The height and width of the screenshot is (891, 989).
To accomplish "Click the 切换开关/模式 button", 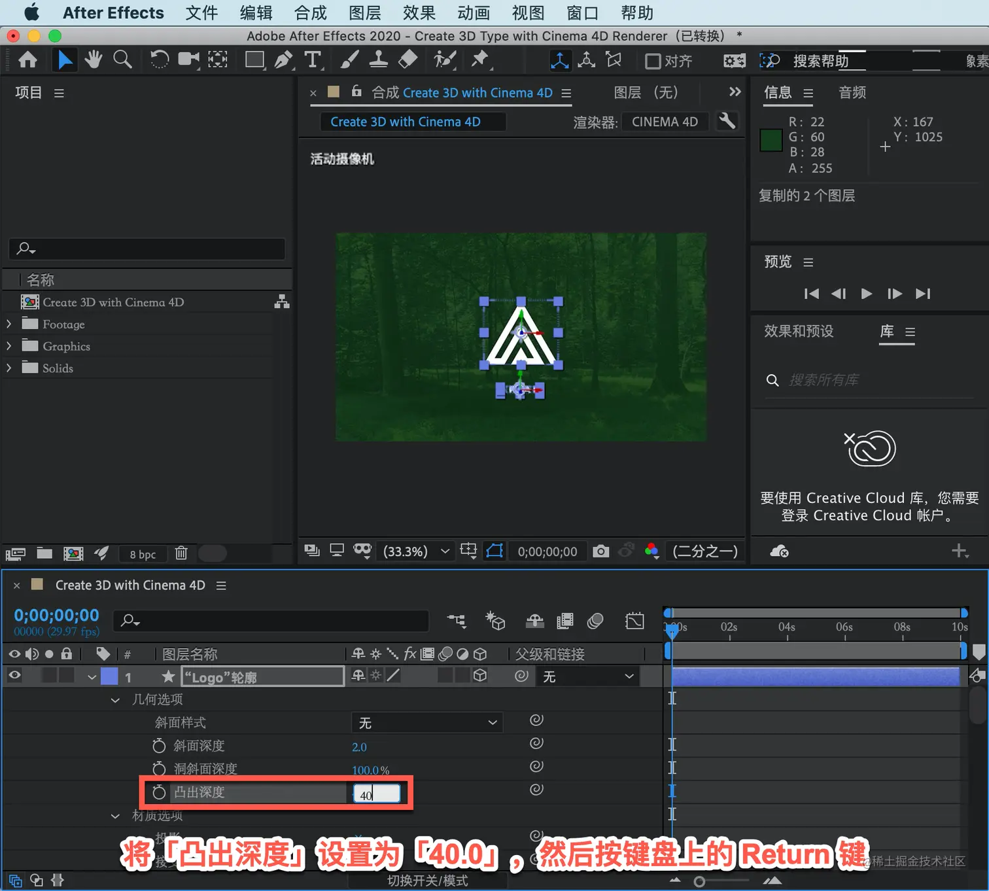I will [428, 881].
